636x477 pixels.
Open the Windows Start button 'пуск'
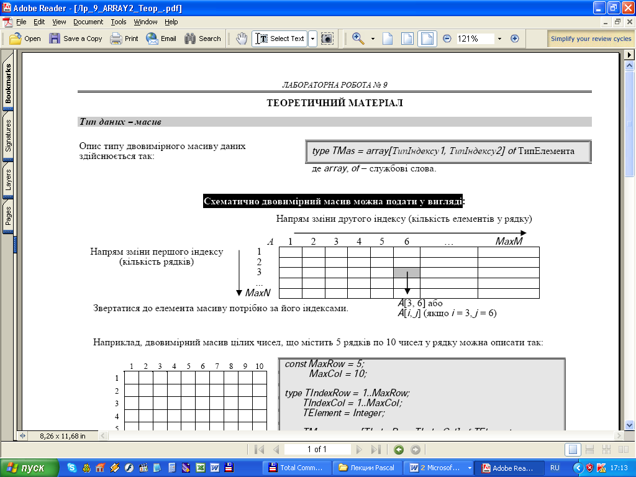[x=29, y=468]
